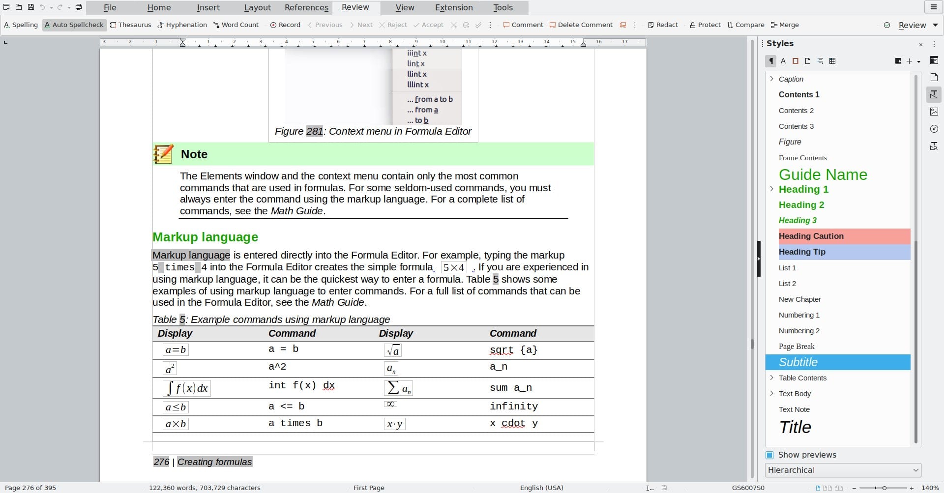944x493 pixels.
Task: Open the Navigator in the right sidebar
Action: click(x=934, y=129)
